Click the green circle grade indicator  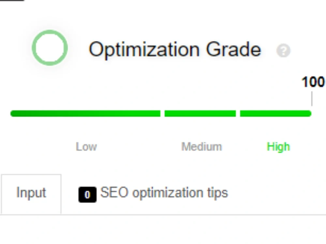tap(50, 48)
